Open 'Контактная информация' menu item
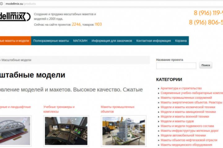Viewport: 223px width, 148px height. click(x=154, y=41)
